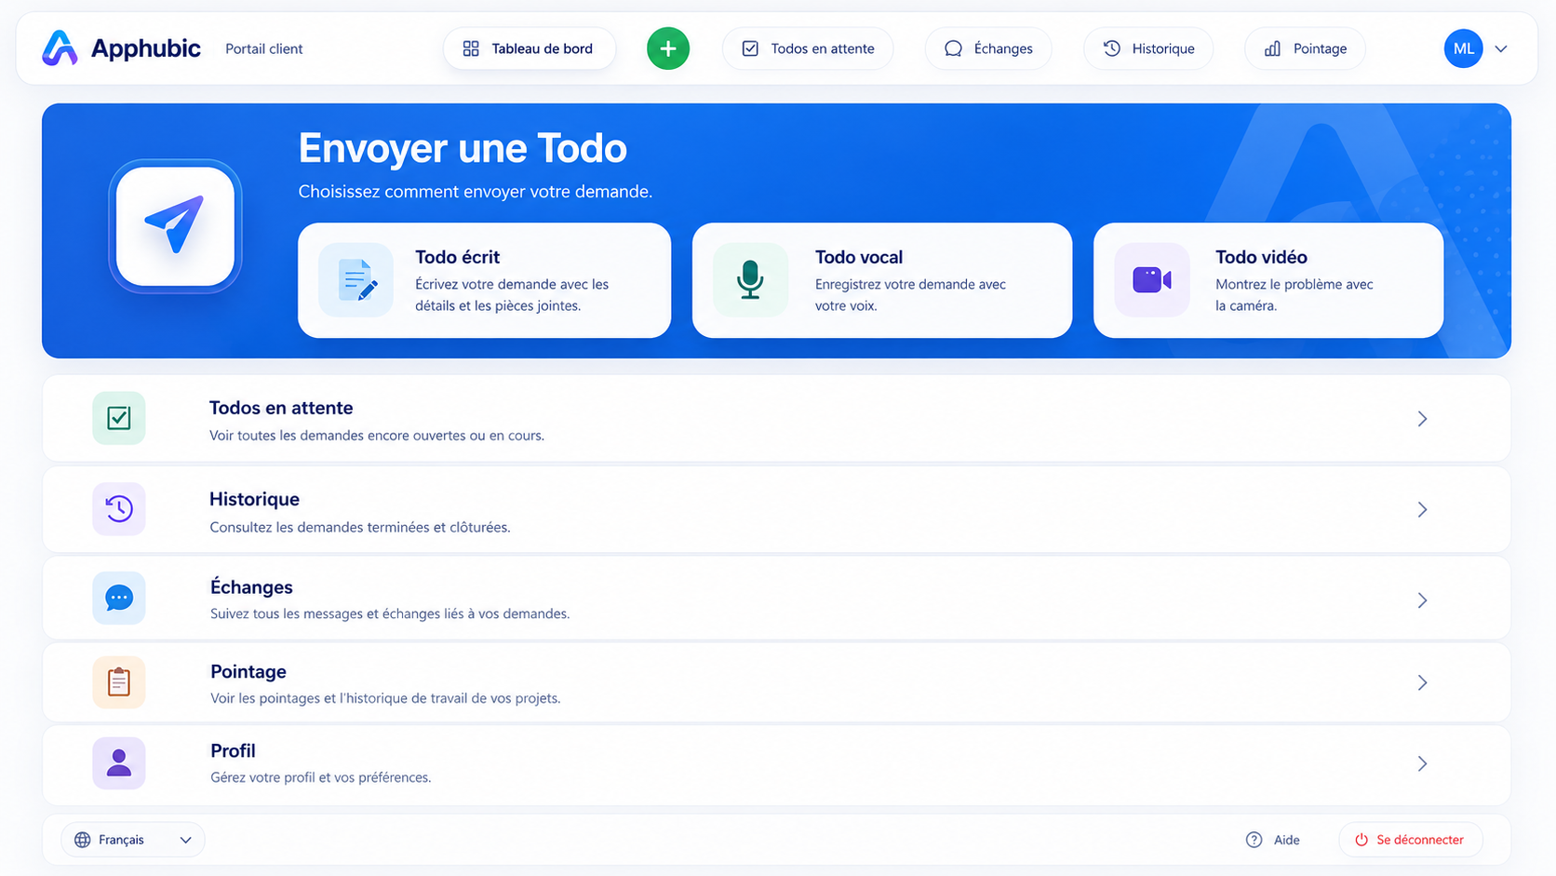
Task: Click the clipboard icon in Pointage row
Action: click(x=119, y=682)
